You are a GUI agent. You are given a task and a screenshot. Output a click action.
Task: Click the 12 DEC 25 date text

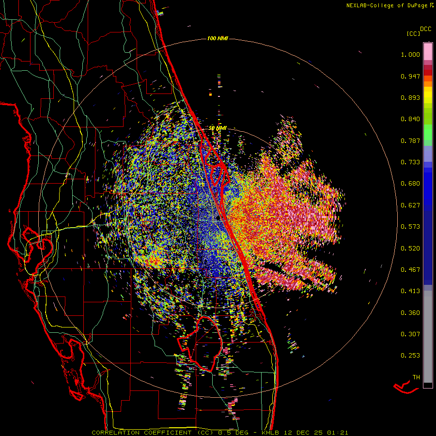click(303, 433)
